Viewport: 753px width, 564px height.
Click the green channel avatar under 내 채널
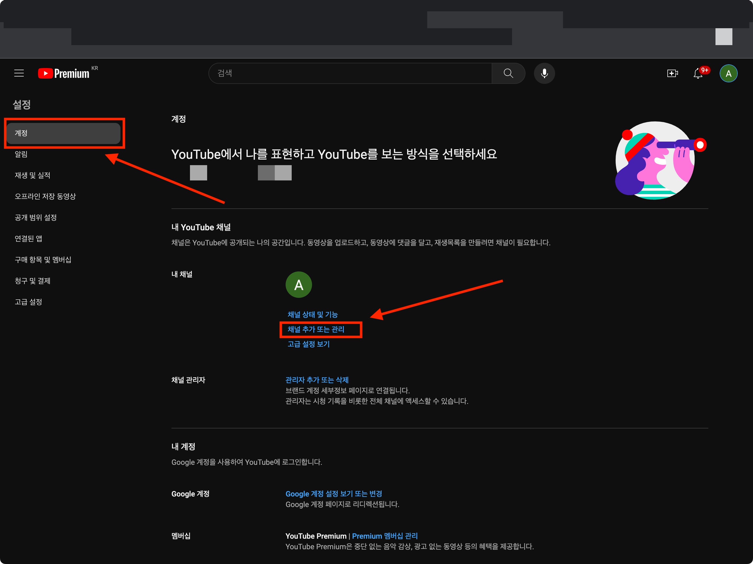click(x=299, y=285)
